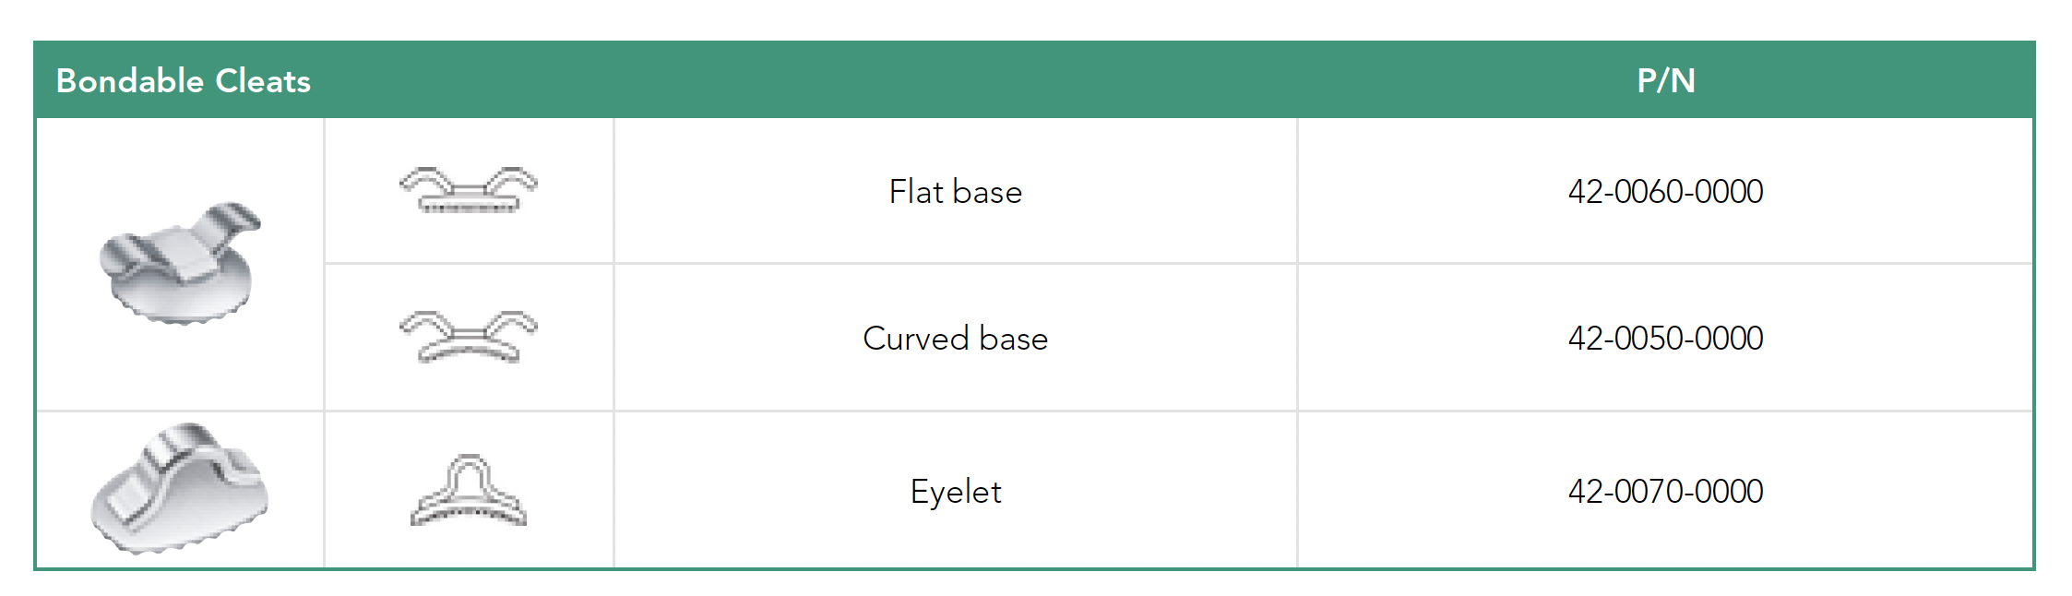Select the "Flat base" label

pos(955,192)
